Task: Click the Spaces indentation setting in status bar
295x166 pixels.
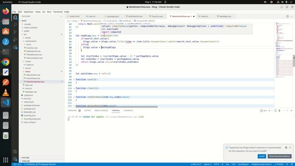Action: click(x=208, y=164)
